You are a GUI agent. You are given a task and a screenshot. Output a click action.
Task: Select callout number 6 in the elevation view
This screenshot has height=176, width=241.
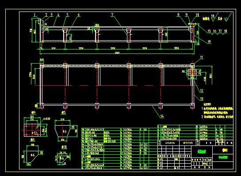79,15
